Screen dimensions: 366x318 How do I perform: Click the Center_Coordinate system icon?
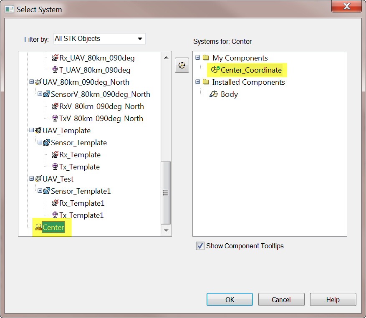click(215, 70)
